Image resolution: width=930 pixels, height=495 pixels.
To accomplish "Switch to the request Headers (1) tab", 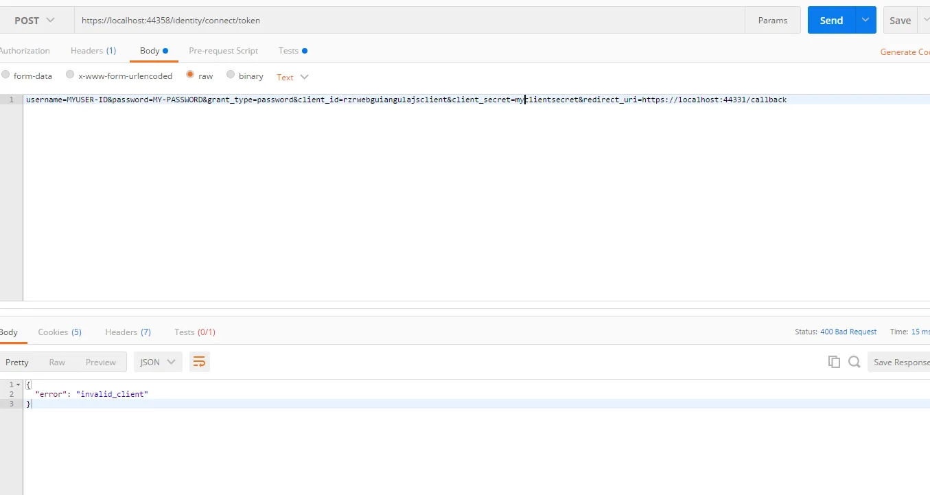I will tap(93, 51).
